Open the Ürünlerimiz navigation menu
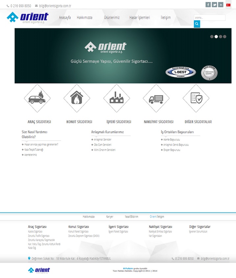236x278 pixels. coord(111,17)
